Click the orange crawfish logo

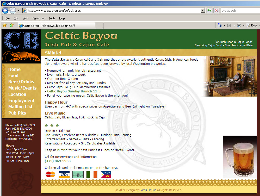(21, 56)
